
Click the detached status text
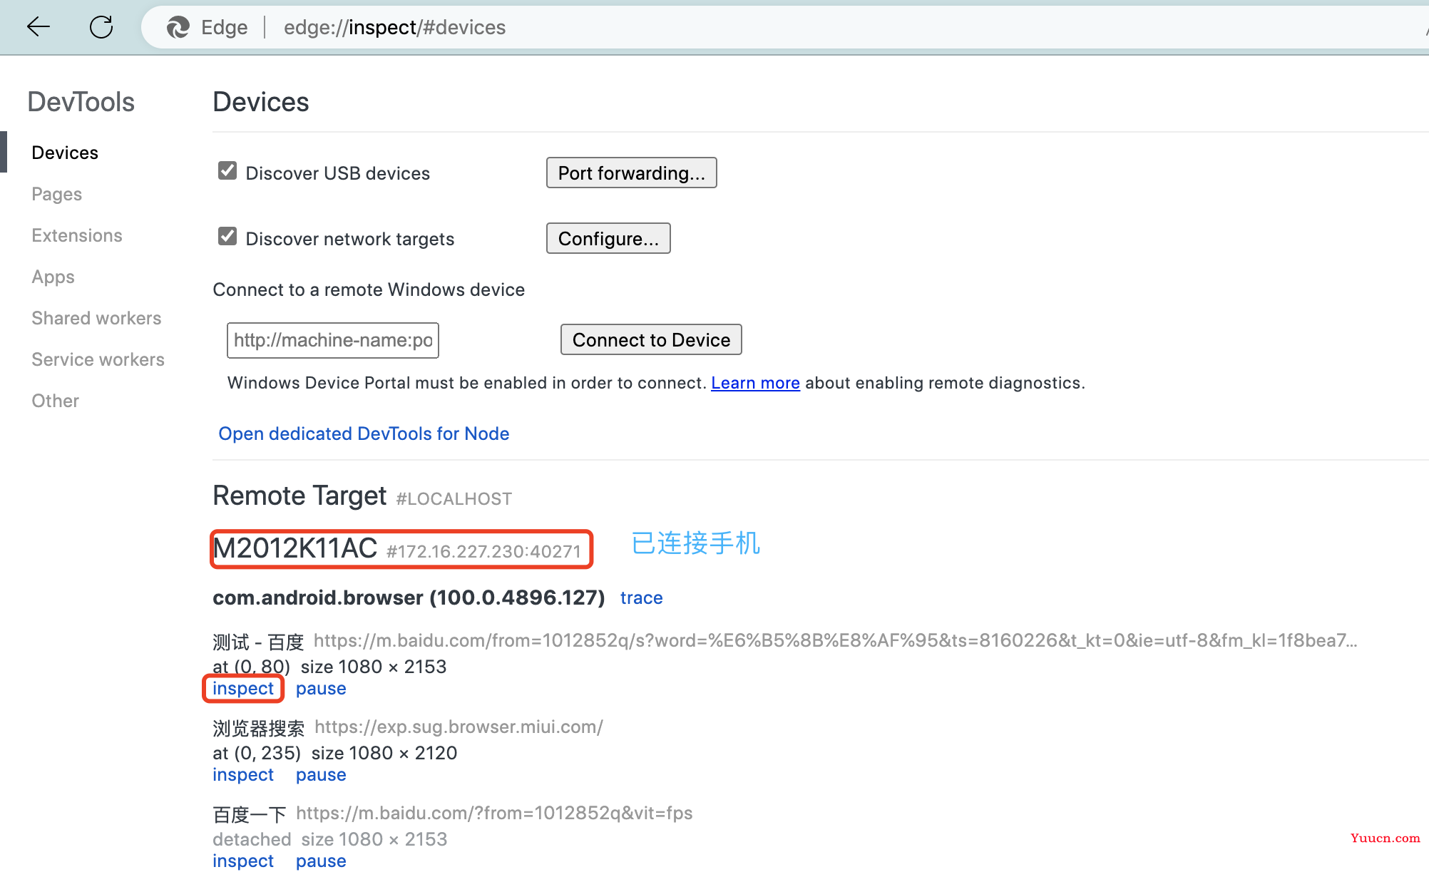[x=252, y=839]
